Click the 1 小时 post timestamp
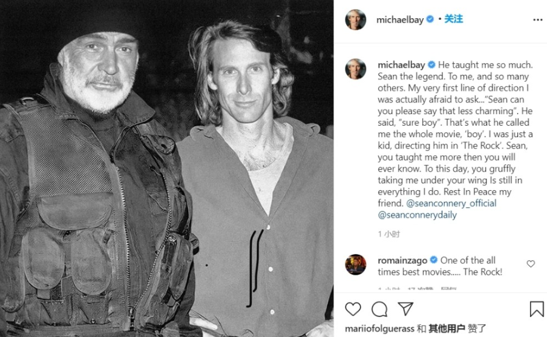 pyautogui.click(x=388, y=234)
